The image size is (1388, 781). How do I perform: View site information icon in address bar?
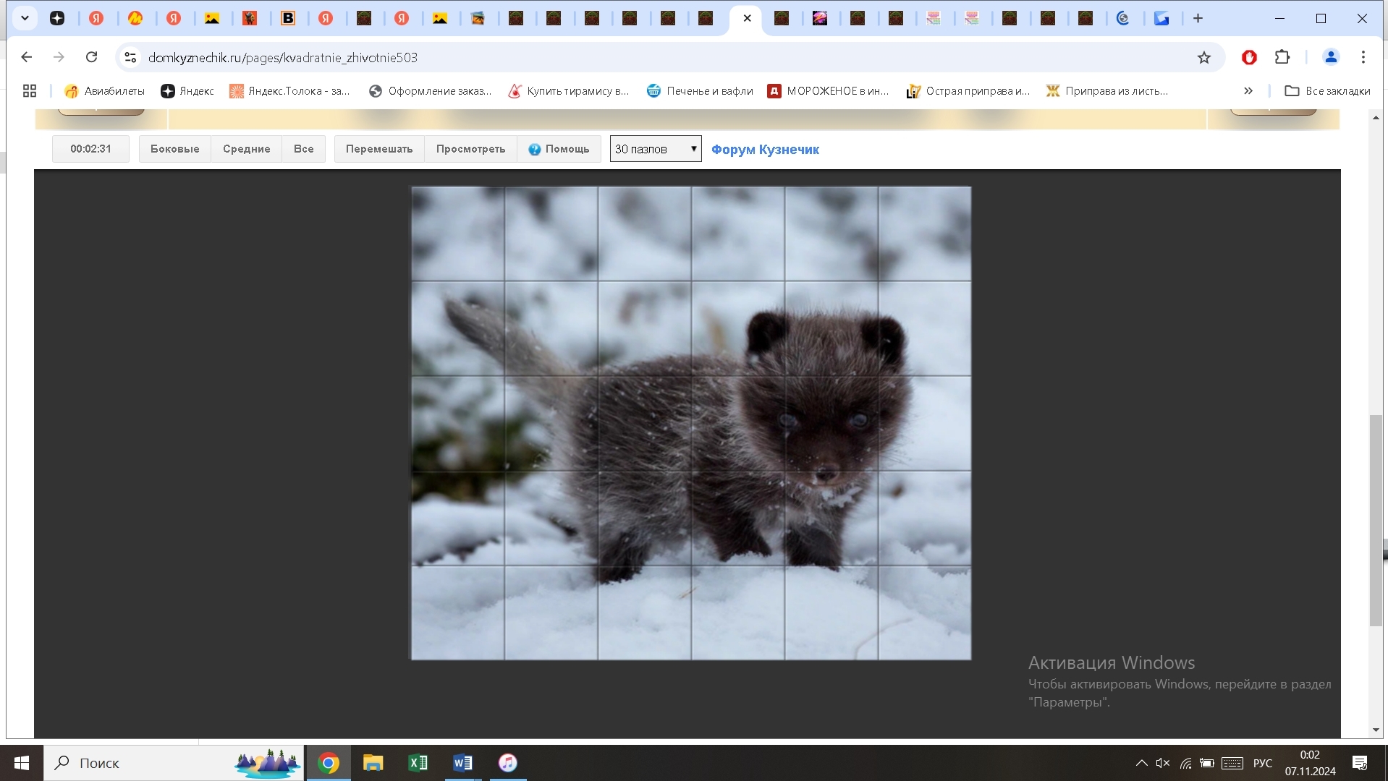tap(130, 57)
